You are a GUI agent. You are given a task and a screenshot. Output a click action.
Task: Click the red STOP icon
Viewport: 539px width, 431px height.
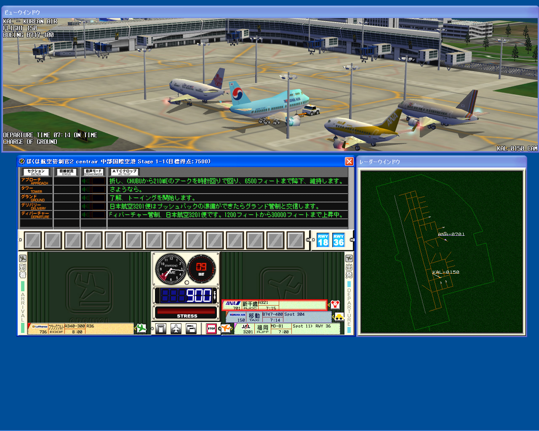click(x=211, y=329)
